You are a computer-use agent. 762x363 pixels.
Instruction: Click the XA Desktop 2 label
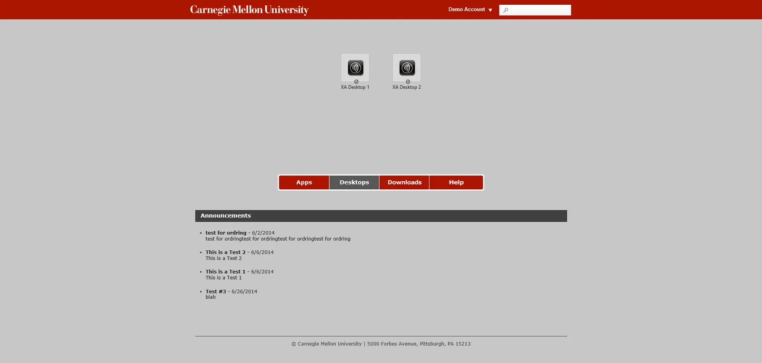pos(407,88)
